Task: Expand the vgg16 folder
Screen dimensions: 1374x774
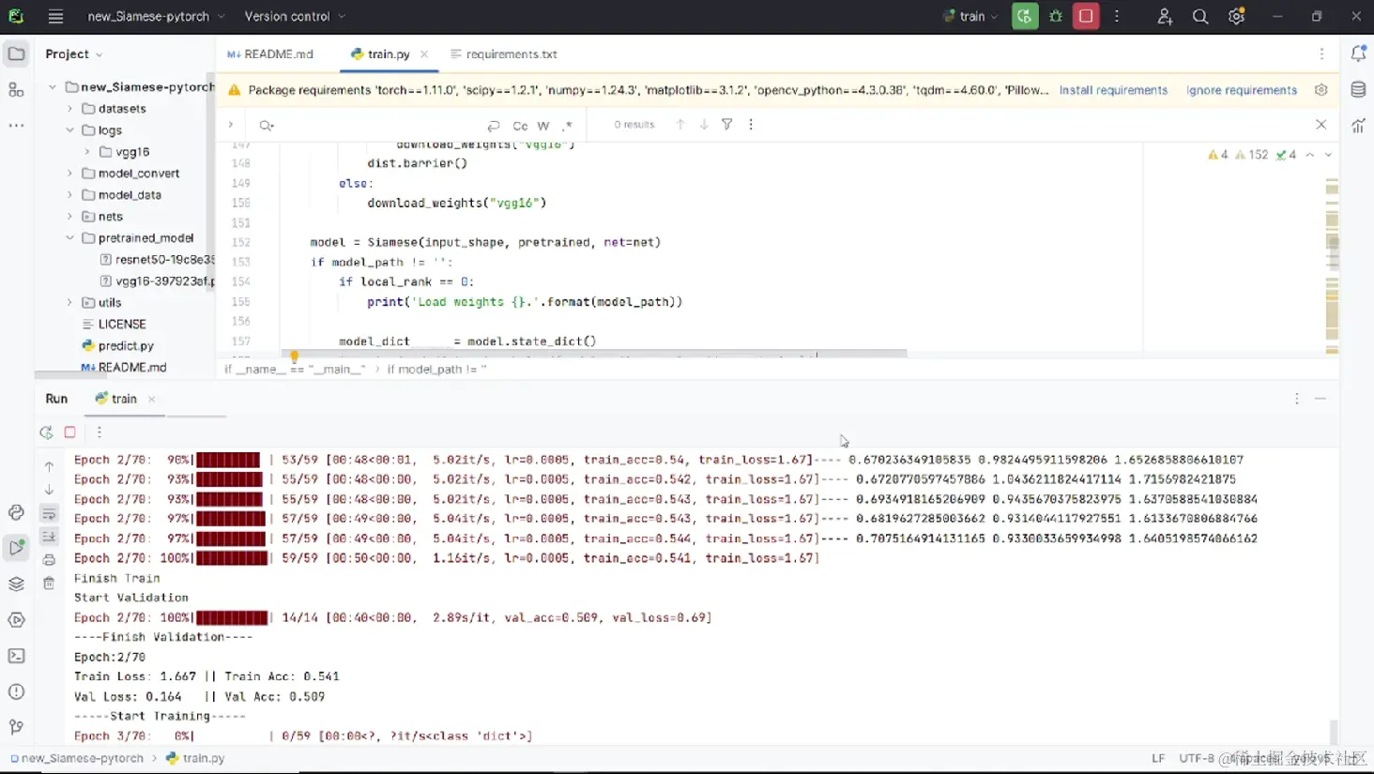Action: click(87, 152)
